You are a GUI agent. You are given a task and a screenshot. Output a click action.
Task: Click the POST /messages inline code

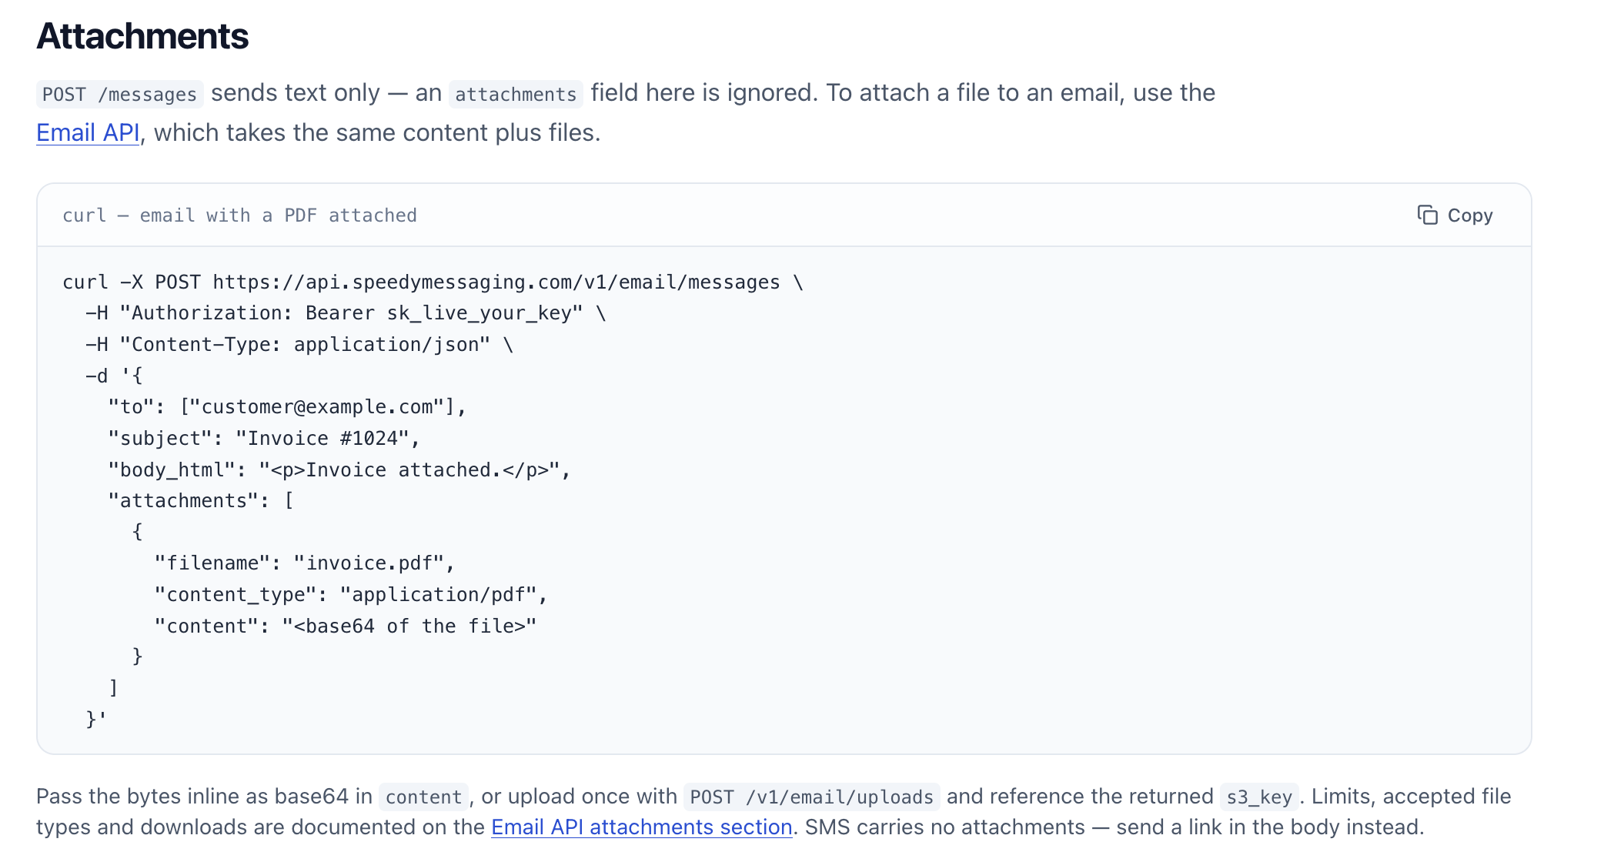click(x=120, y=94)
